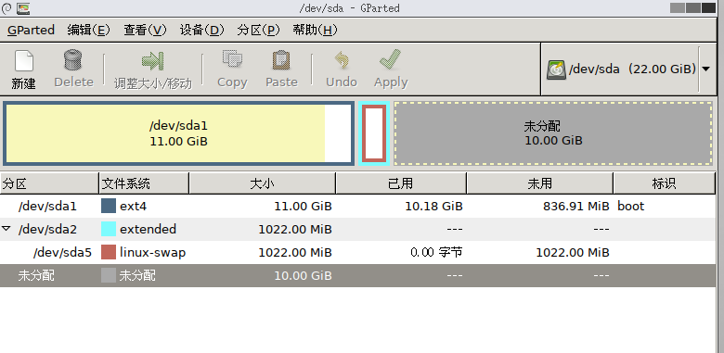Screen dimensions: 724x353
Task: Click the Paste clipboard icon
Action: click(x=281, y=60)
